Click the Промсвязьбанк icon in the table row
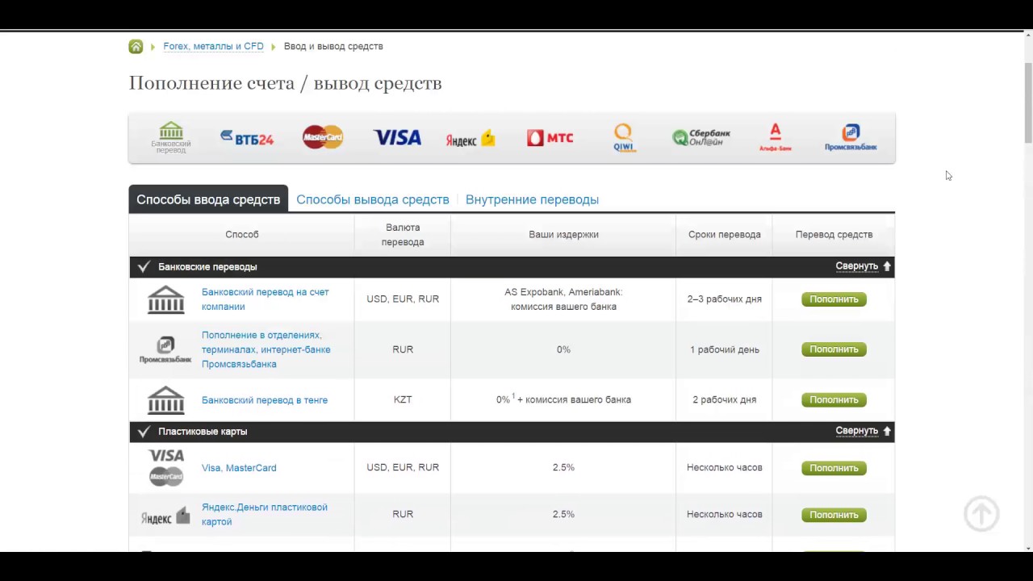This screenshot has height=581, width=1033. click(165, 349)
